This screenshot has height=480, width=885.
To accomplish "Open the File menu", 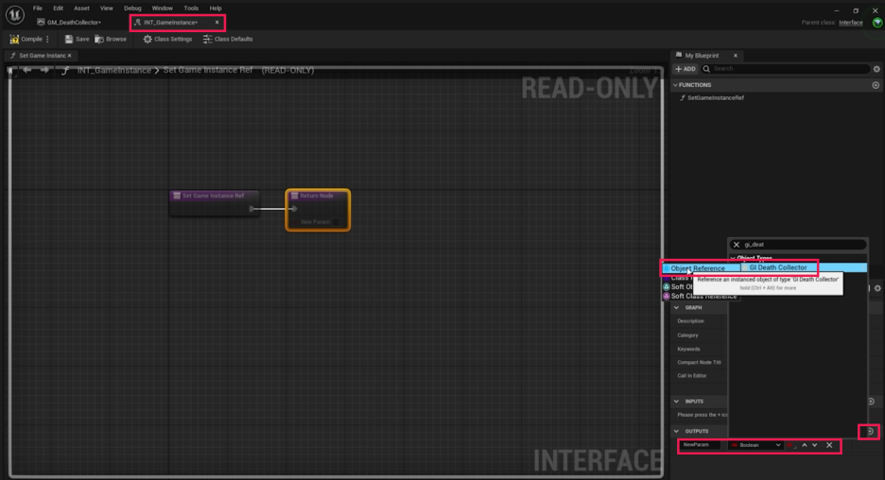I will click(x=37, y=9).
